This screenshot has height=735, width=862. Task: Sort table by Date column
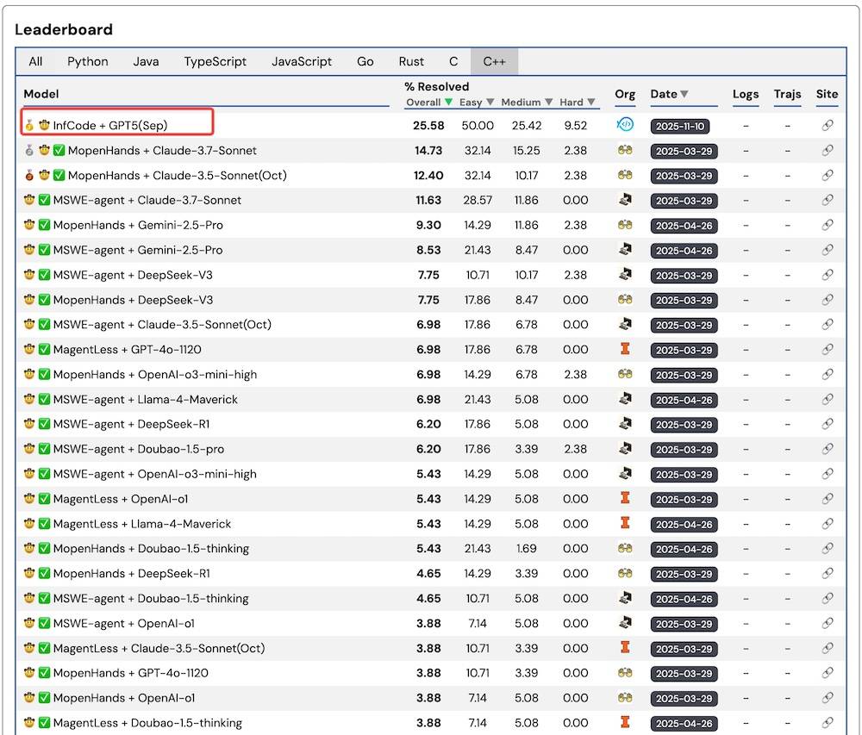click(x=670, y=94)
